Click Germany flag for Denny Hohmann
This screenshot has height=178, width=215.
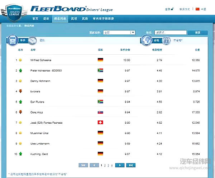100,81
